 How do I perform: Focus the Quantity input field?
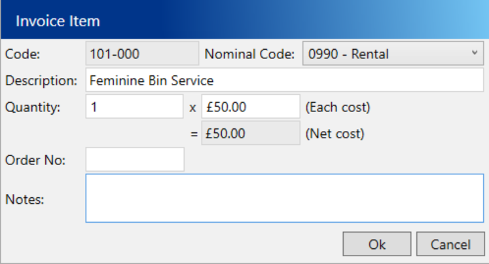click(134, 107)
